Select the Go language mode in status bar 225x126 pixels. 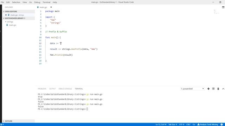(194, 125)
